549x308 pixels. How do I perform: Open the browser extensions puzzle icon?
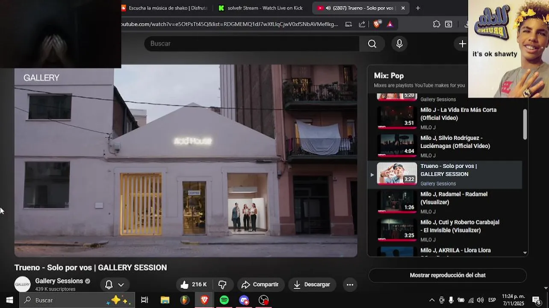click(x=437, y=24)
